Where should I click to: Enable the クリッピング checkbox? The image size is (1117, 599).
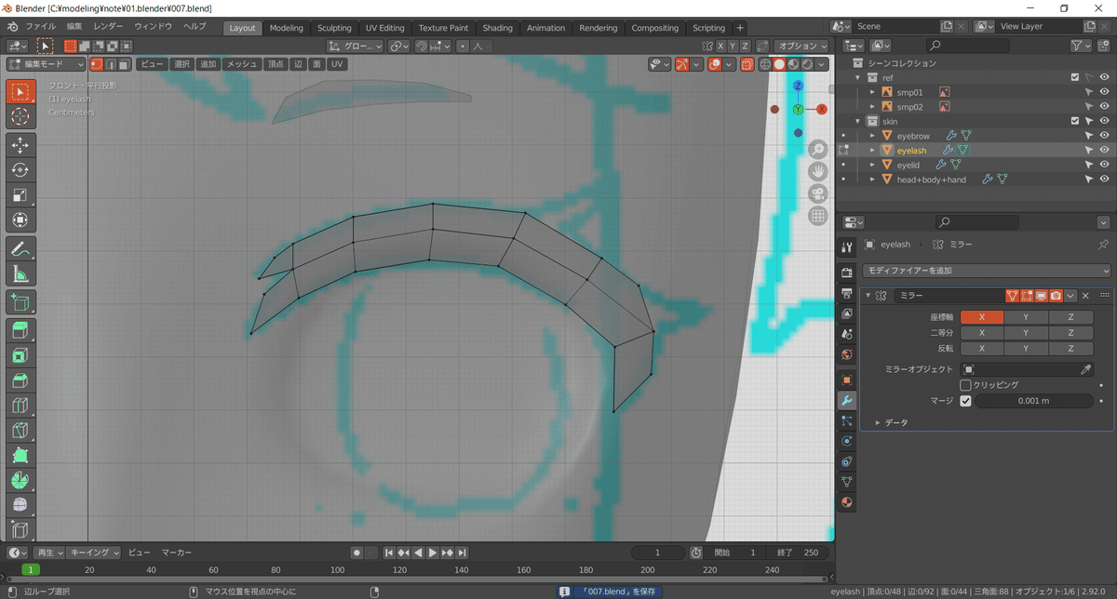tap(965, 385)
